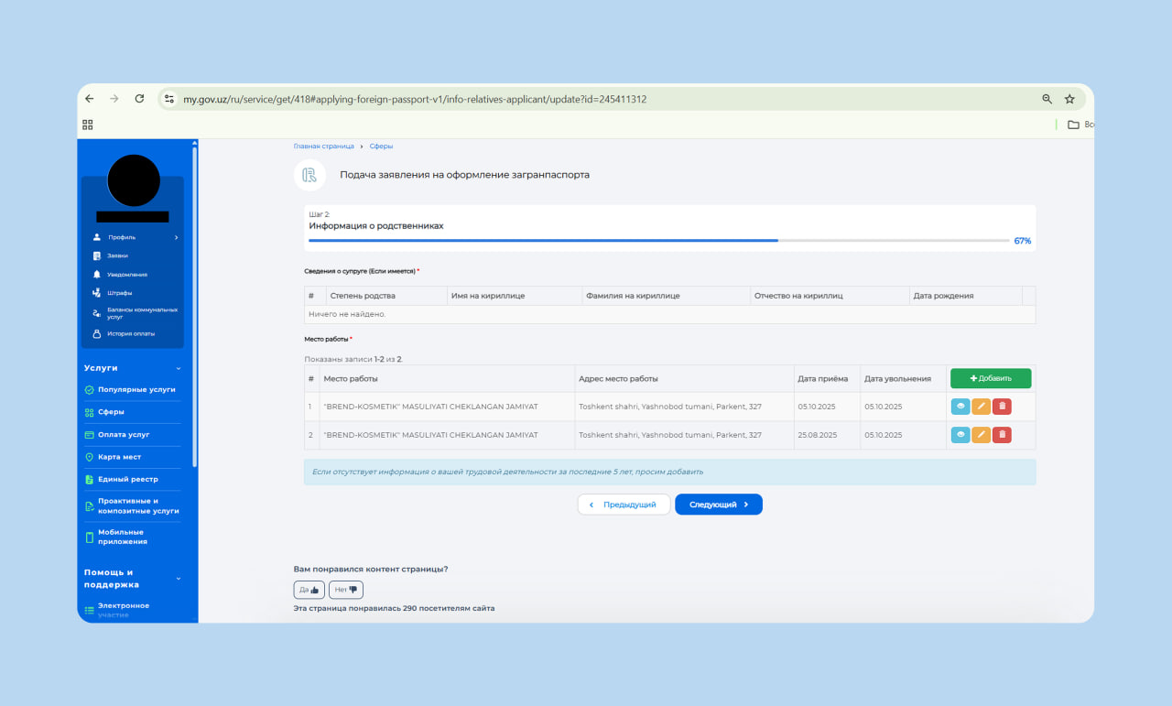Click the step progress bar at 67%
The width and height of the screenshot is (1172, 706).
pos(659,241)
